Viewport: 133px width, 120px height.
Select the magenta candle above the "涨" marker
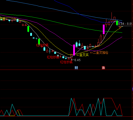click(104, 29)
